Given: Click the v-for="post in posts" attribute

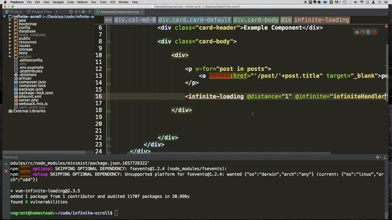Looking at the screenshot, I should (x=232, y=69).
